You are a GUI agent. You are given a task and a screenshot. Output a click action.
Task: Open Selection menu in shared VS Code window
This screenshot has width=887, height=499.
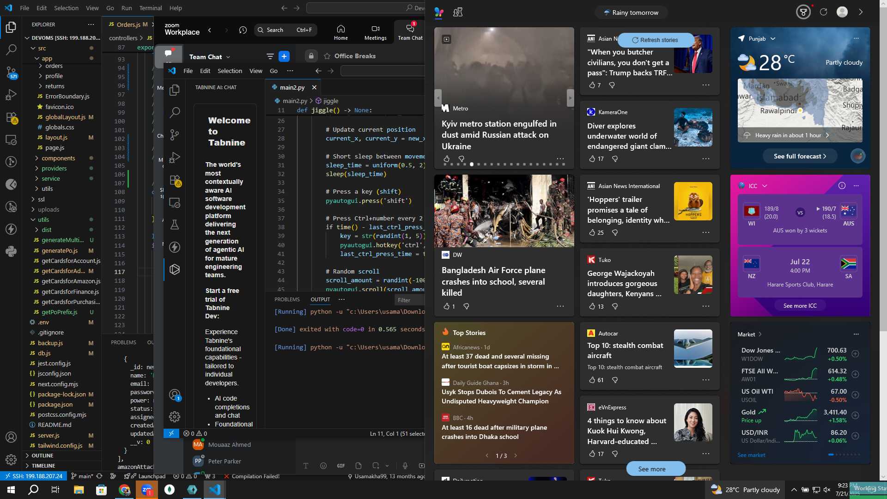(x=230, y=71)
